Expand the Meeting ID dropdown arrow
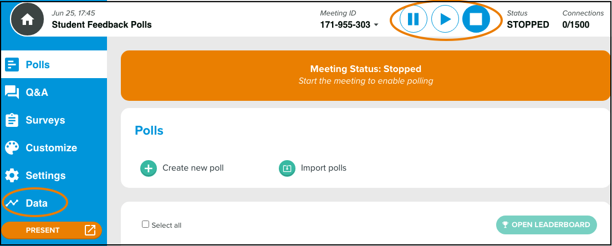The height and width of the screenshot is (246, 612). (376, 25)
